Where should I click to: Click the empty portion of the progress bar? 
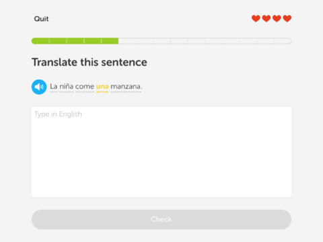pyautogui.click(x=205, y=41)
